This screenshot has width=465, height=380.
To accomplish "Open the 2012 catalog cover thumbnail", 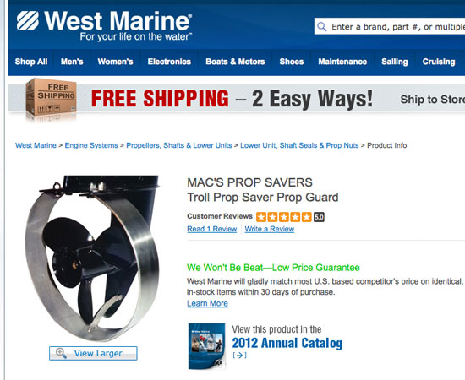I will (206, 346).
